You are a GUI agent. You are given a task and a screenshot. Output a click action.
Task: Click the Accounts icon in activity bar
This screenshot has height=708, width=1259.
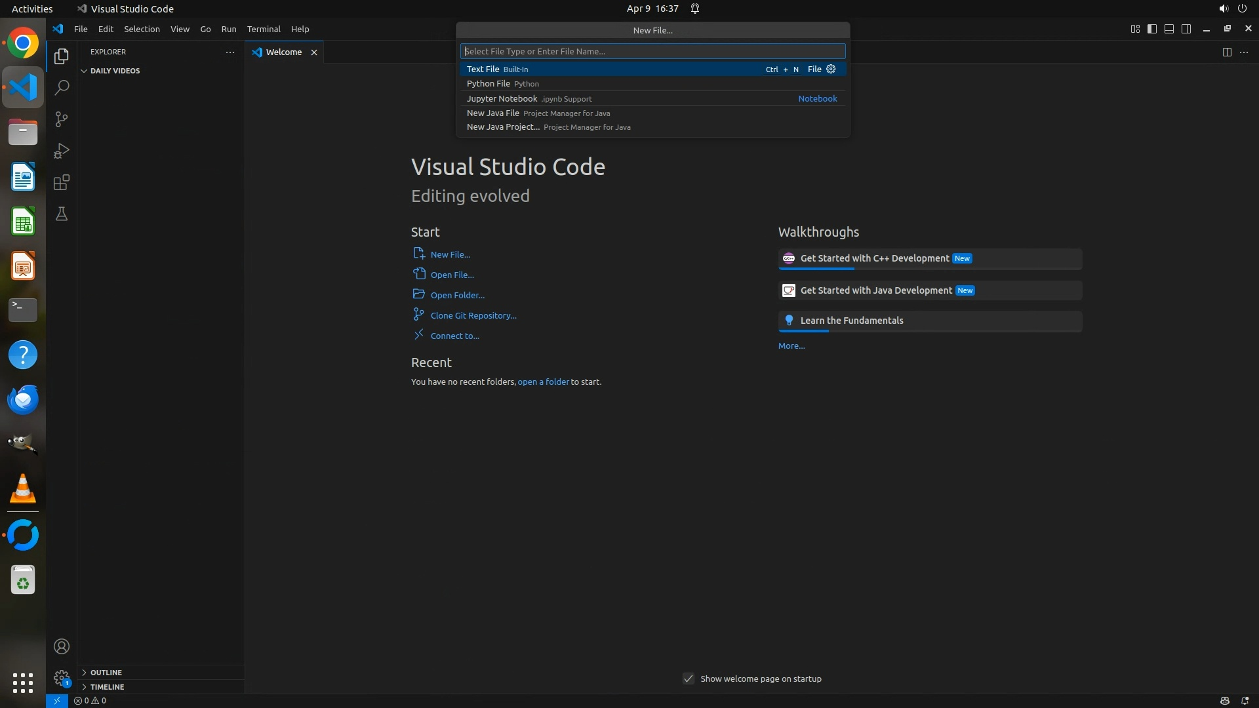coord(62,646)
